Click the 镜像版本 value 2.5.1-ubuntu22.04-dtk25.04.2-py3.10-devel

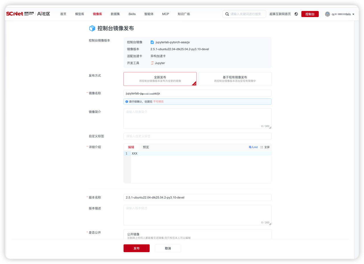pos(180,49)
